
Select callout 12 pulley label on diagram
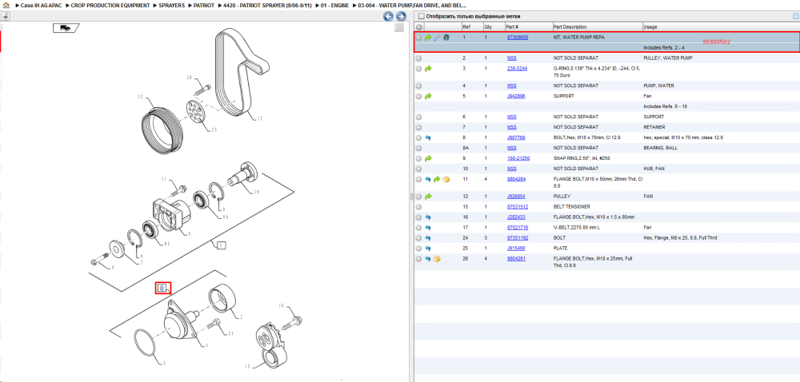click(139, 96)
